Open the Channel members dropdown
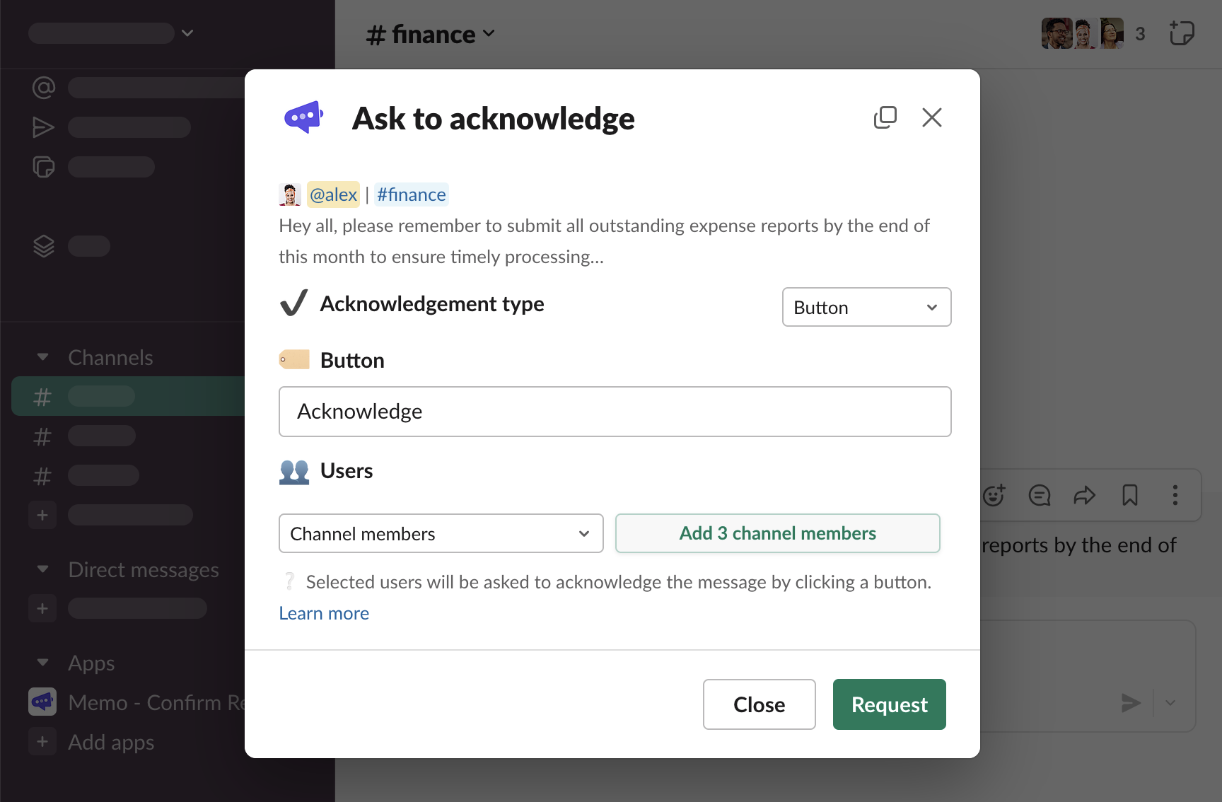Screen dimensions: 1222x802 click(x=441, y=533)
